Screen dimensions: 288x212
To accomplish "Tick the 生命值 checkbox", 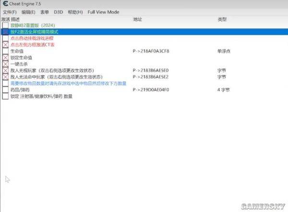I will pyautogui.click(x=5, y=51).
